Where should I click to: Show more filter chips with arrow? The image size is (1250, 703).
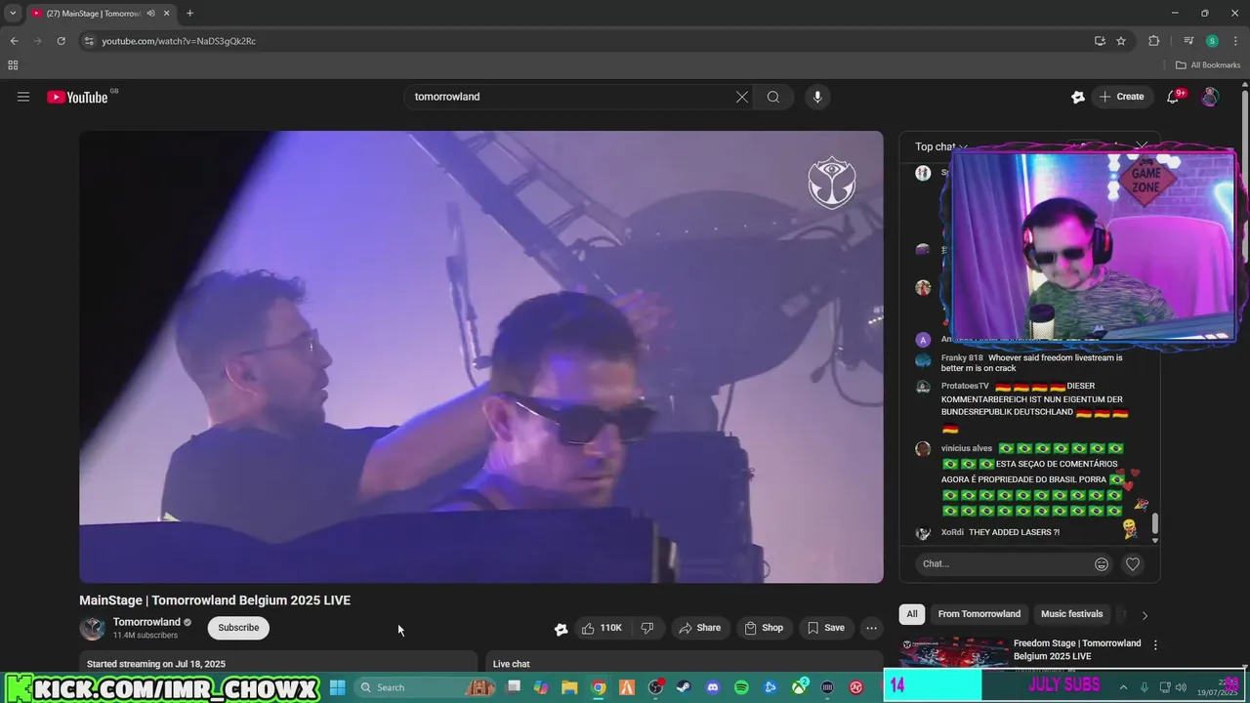click(1145, 615)
